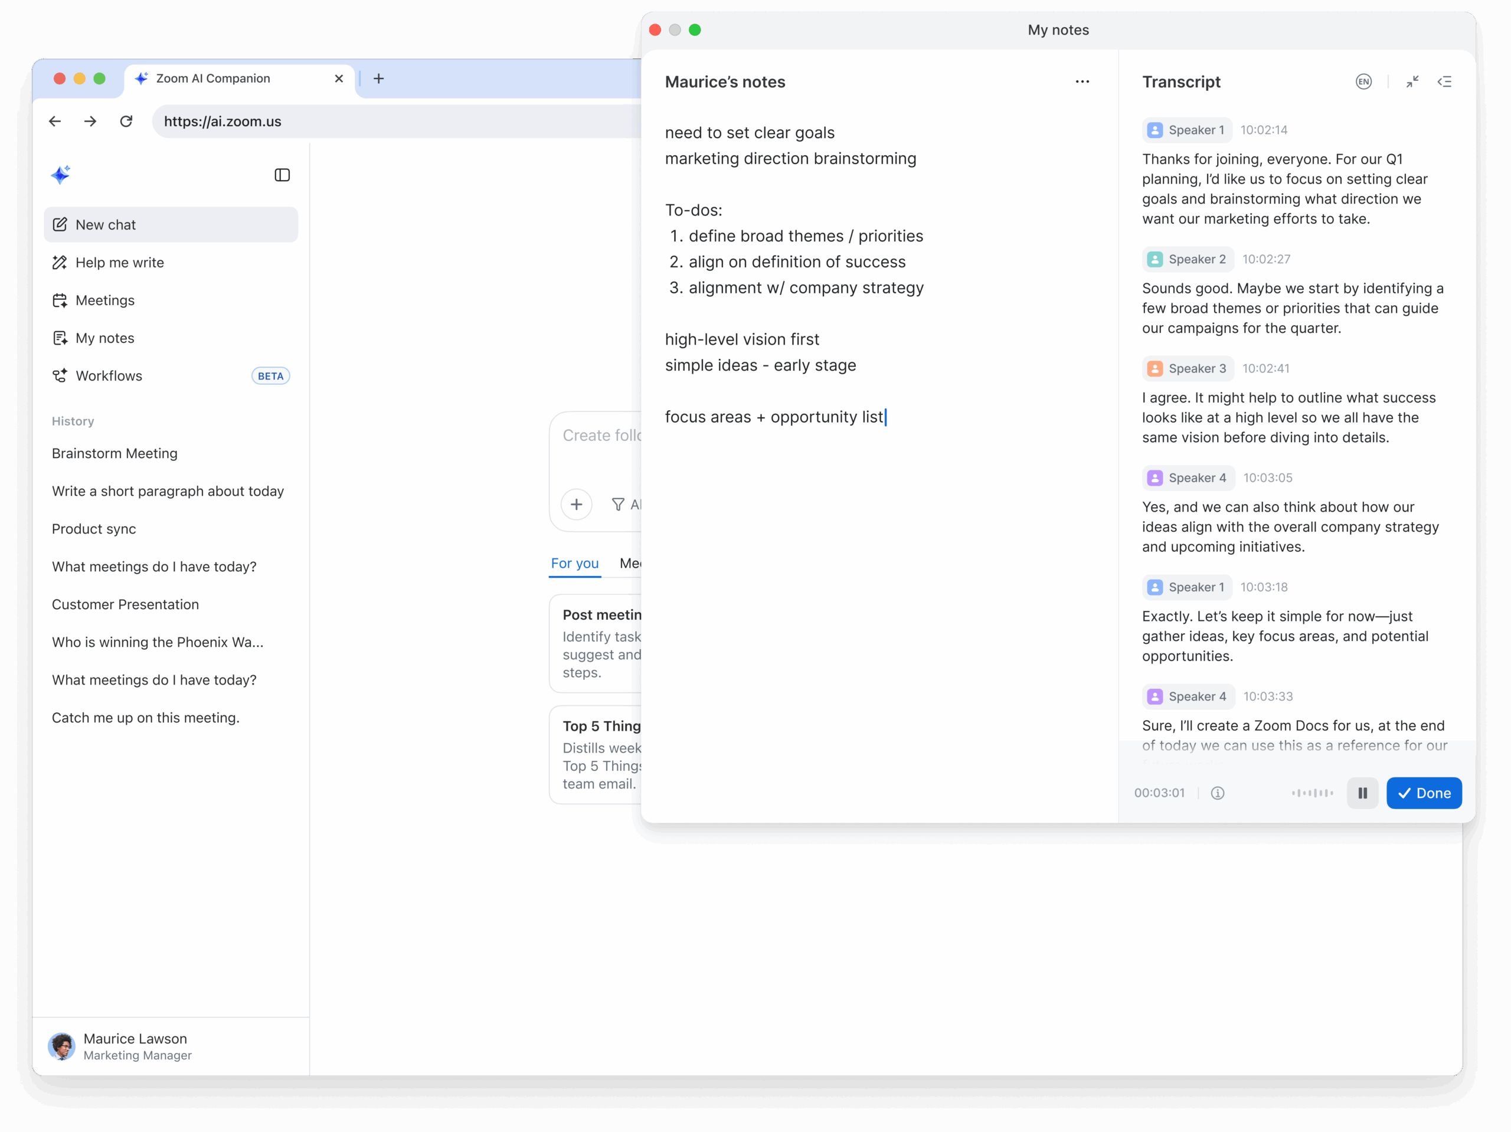Click the Zoom AI Companion sparkle logo
This screenshot has height=1132, width=1511.
tap(61, 175)
